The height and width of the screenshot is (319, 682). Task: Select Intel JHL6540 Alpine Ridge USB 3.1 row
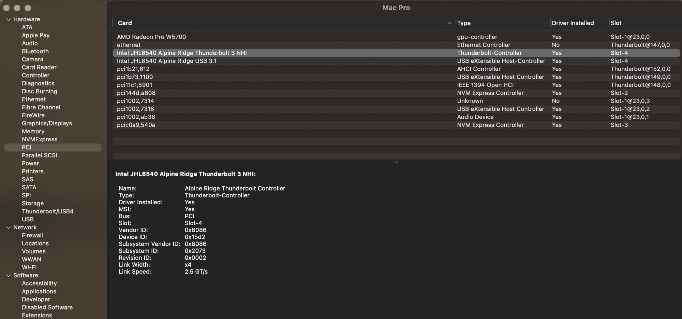[396, 61]
